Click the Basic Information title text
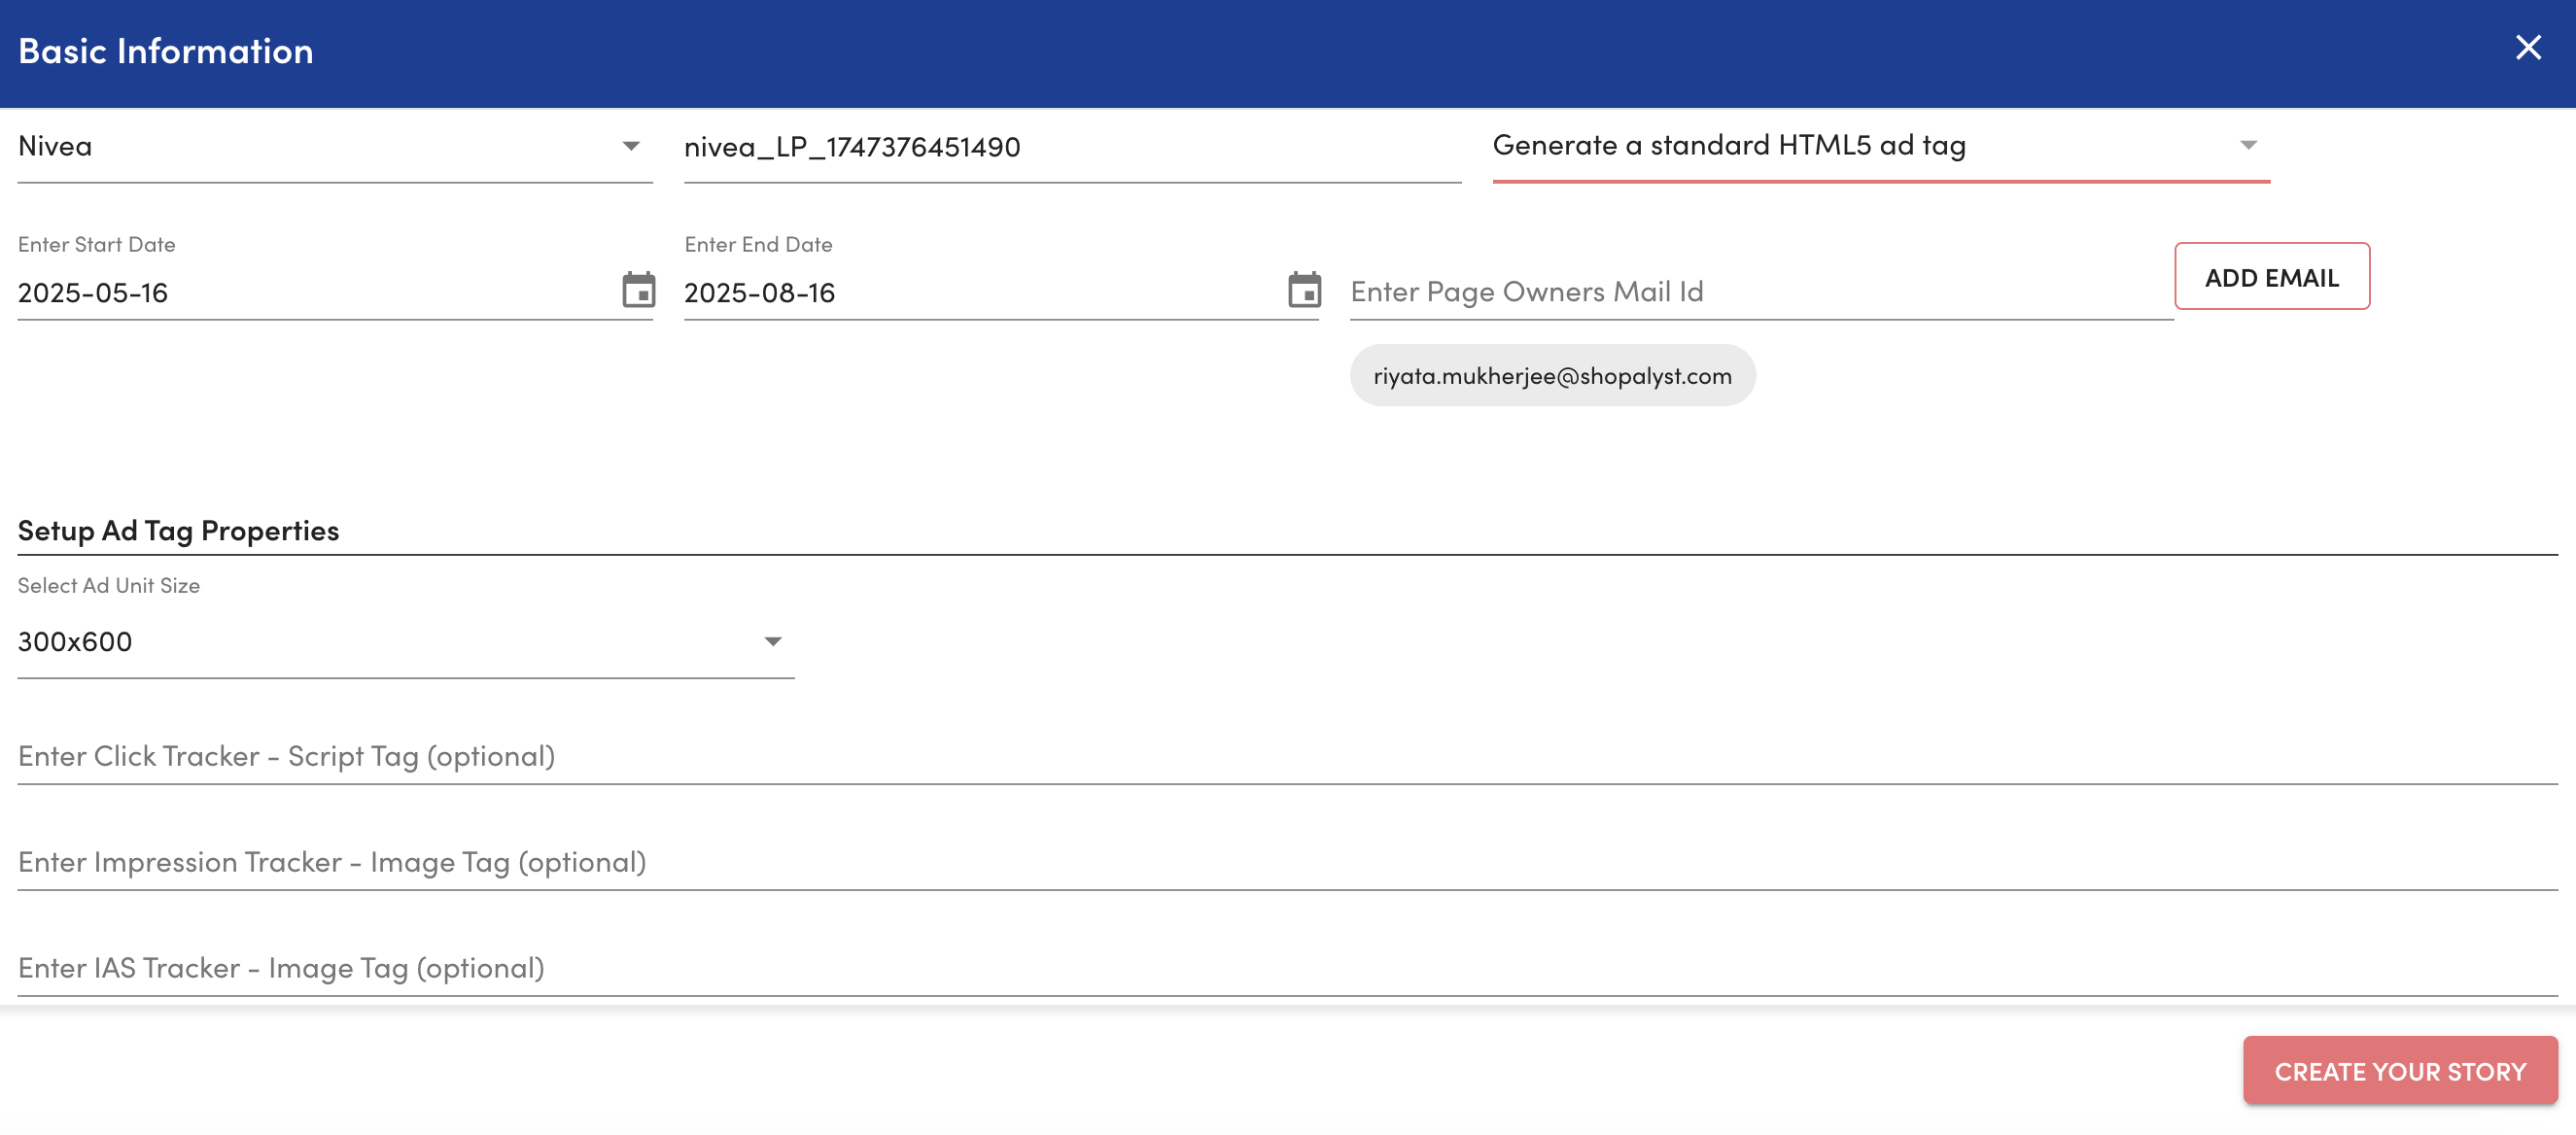 pos(166,51)
